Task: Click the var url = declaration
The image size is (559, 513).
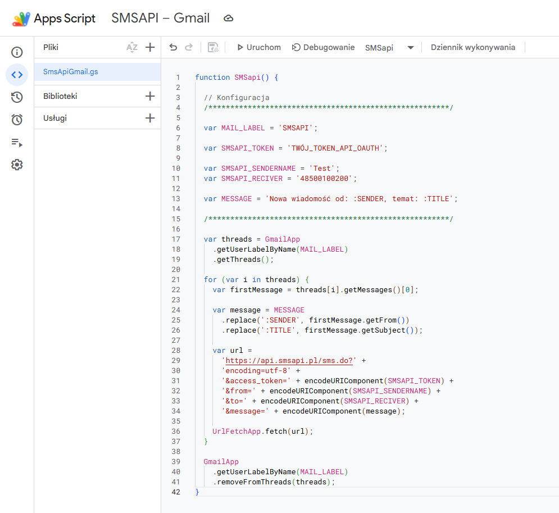Action: coord(233,351)
